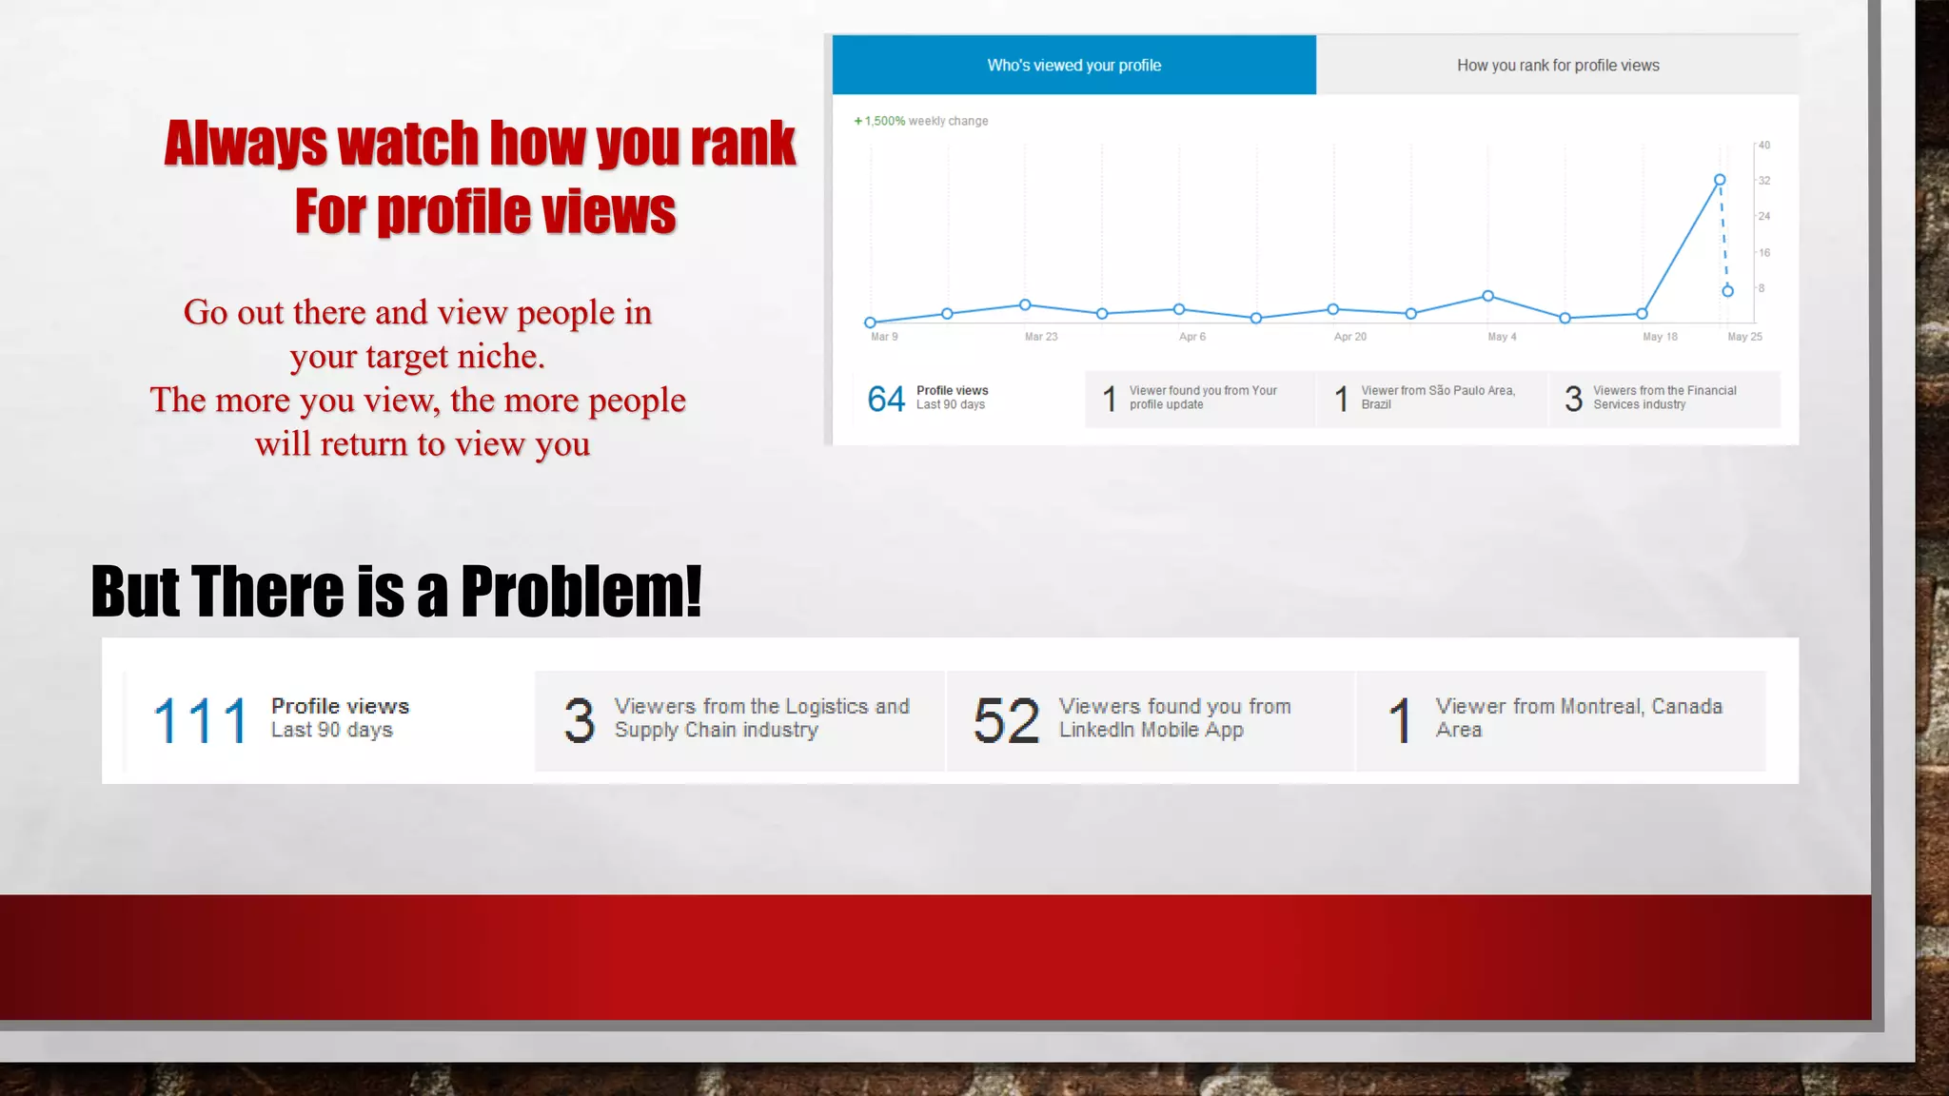Click the Apr 6 data point
The image size is (1949, 1096).
(1179, 309)
